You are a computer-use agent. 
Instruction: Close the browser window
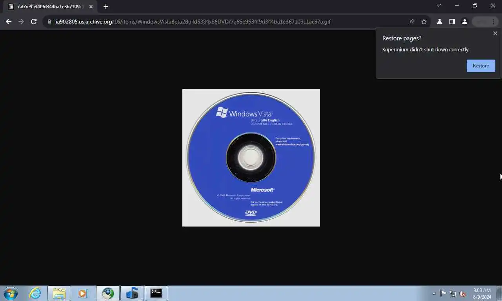493,6
